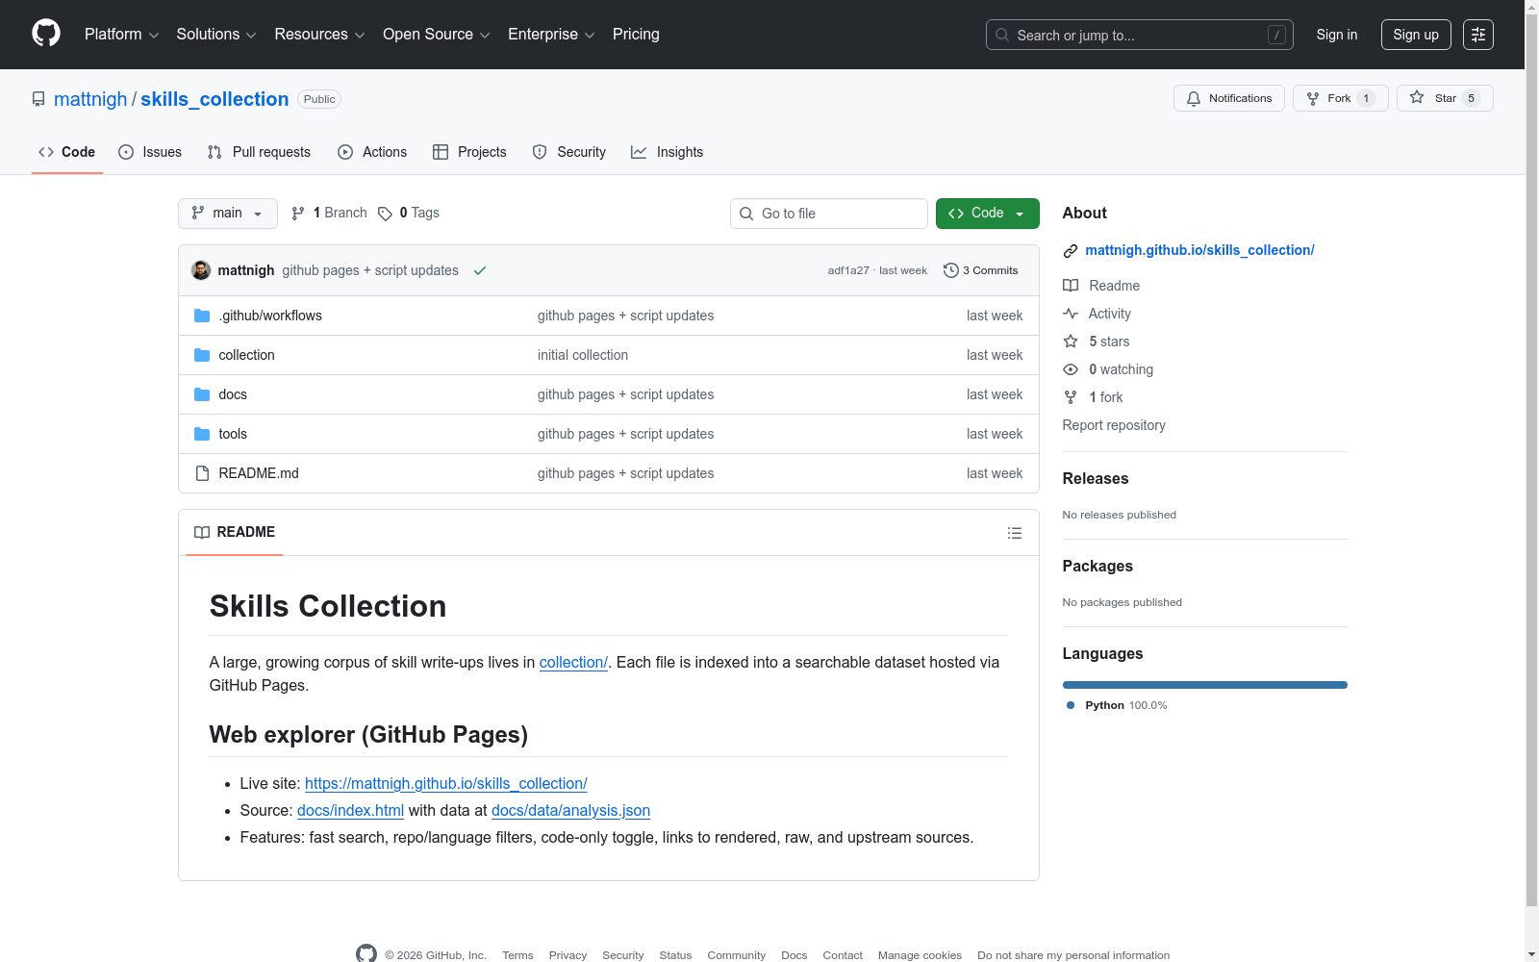Click the collection folder icon
This screenshot has width=1539, height=962.
202,355
